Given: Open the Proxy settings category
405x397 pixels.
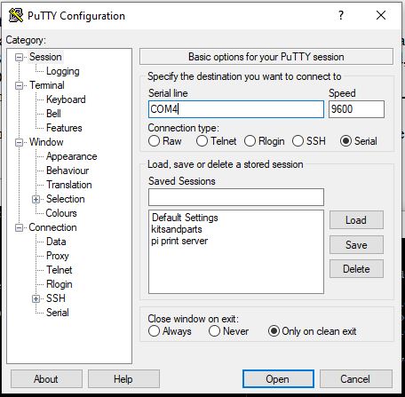Looking at the screenshot, I should 58,256.
